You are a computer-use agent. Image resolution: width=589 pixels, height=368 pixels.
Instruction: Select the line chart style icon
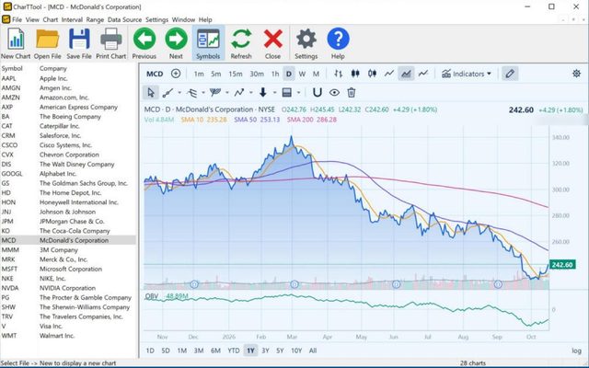click(x=389, y=74)
